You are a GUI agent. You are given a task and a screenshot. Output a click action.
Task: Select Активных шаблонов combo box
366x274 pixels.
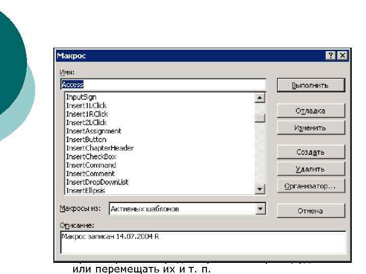[x=187, y=209]
